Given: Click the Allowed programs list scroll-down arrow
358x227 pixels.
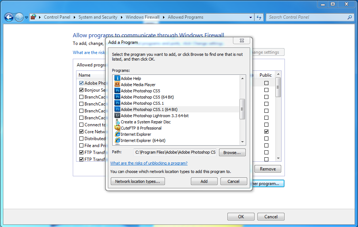Looking at the screenshot, I should [278, 158].
